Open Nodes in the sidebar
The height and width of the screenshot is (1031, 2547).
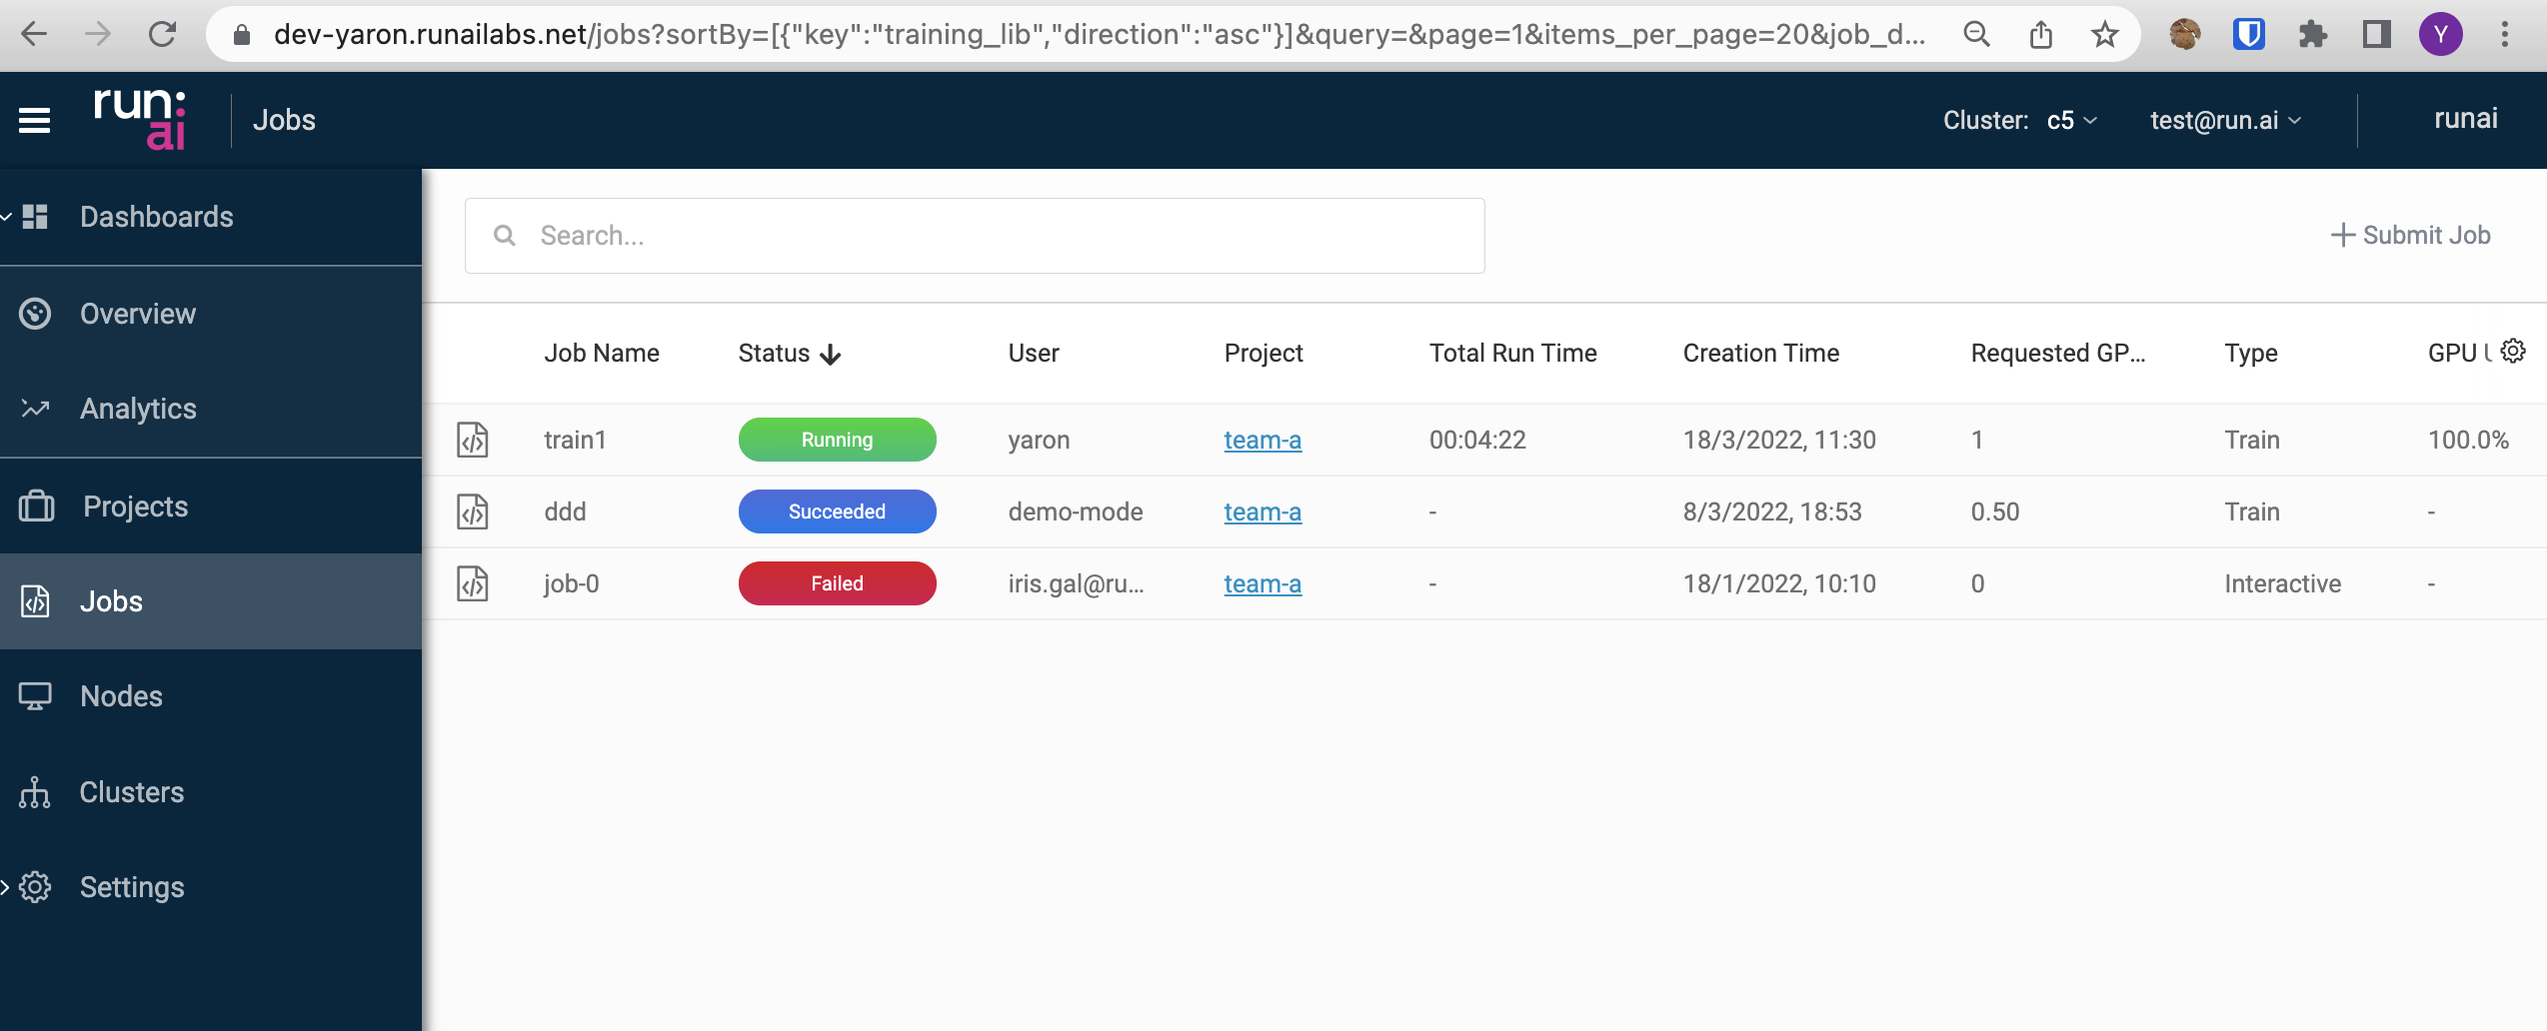[x=211, y=696]
